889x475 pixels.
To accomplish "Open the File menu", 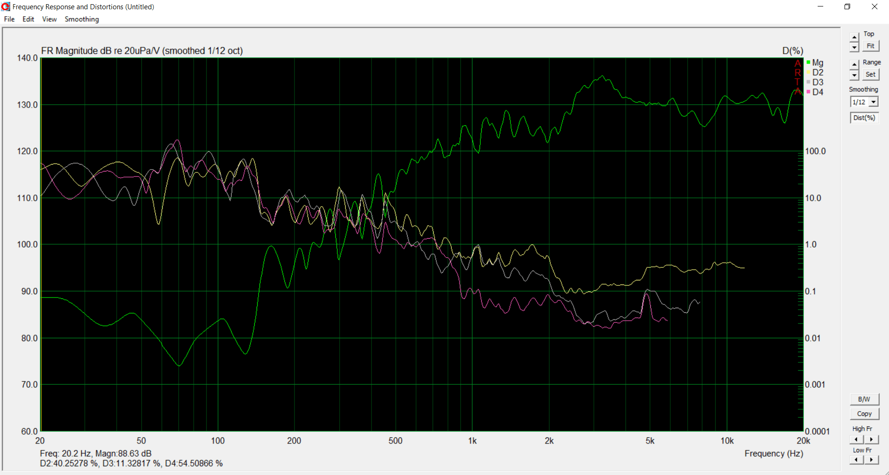I will pos(9,19).
